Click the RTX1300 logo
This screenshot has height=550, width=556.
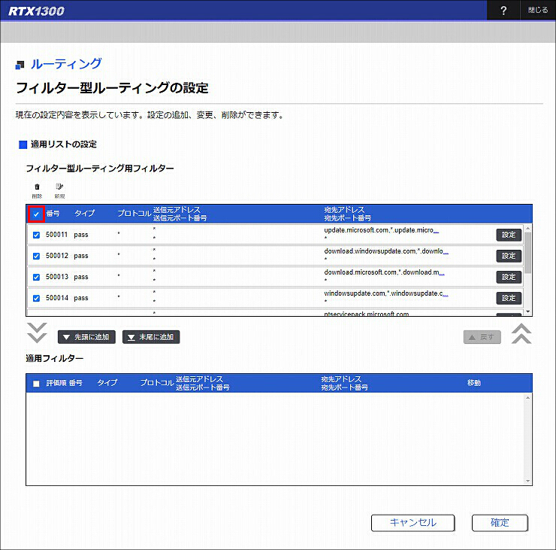36,11
